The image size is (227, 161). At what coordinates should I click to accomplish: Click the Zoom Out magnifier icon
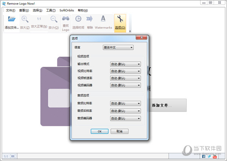[x=54, y=19]
